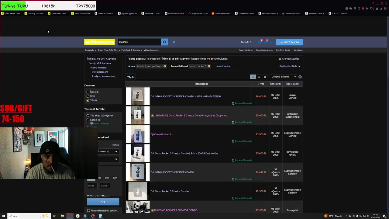
Task: Remove the osmo pocket 3 keyword filter
Action: click(209, 66)
